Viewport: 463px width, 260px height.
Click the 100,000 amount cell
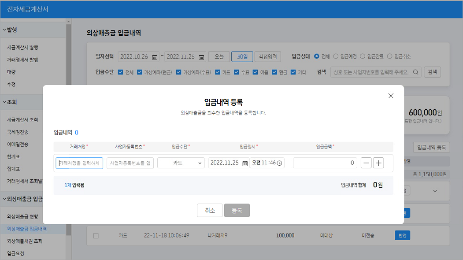pyautogui.click(x=285, y=235)
